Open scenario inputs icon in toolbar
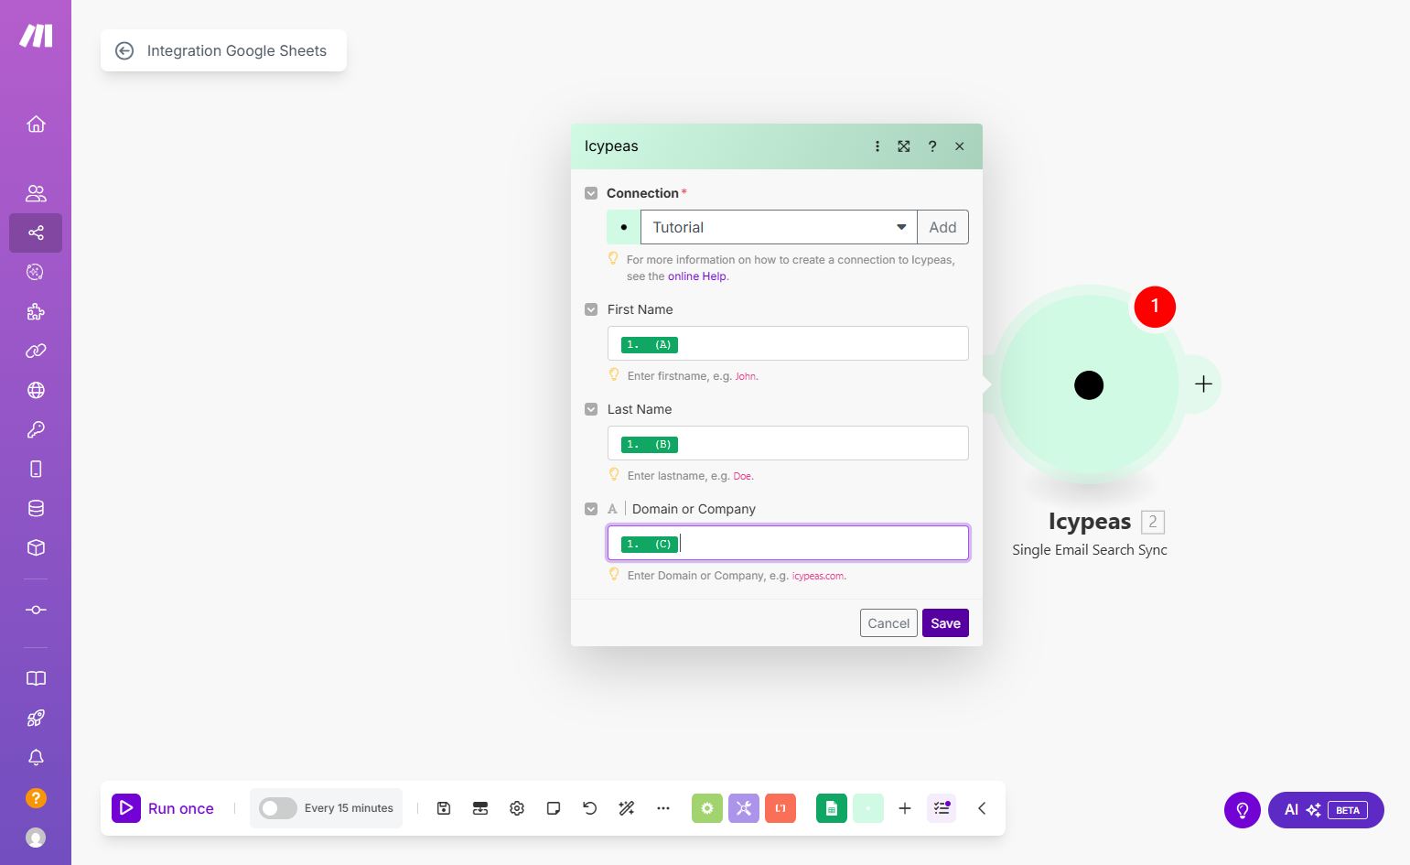1410x865 pixels. click(480, 808)
